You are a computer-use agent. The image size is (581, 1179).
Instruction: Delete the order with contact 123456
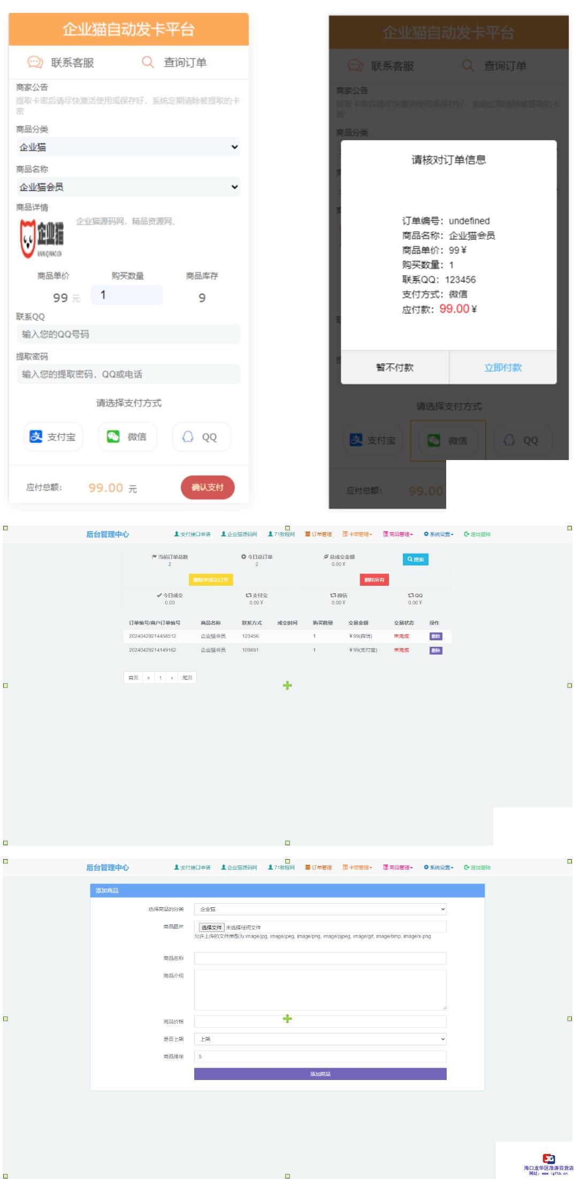point(436,637)
